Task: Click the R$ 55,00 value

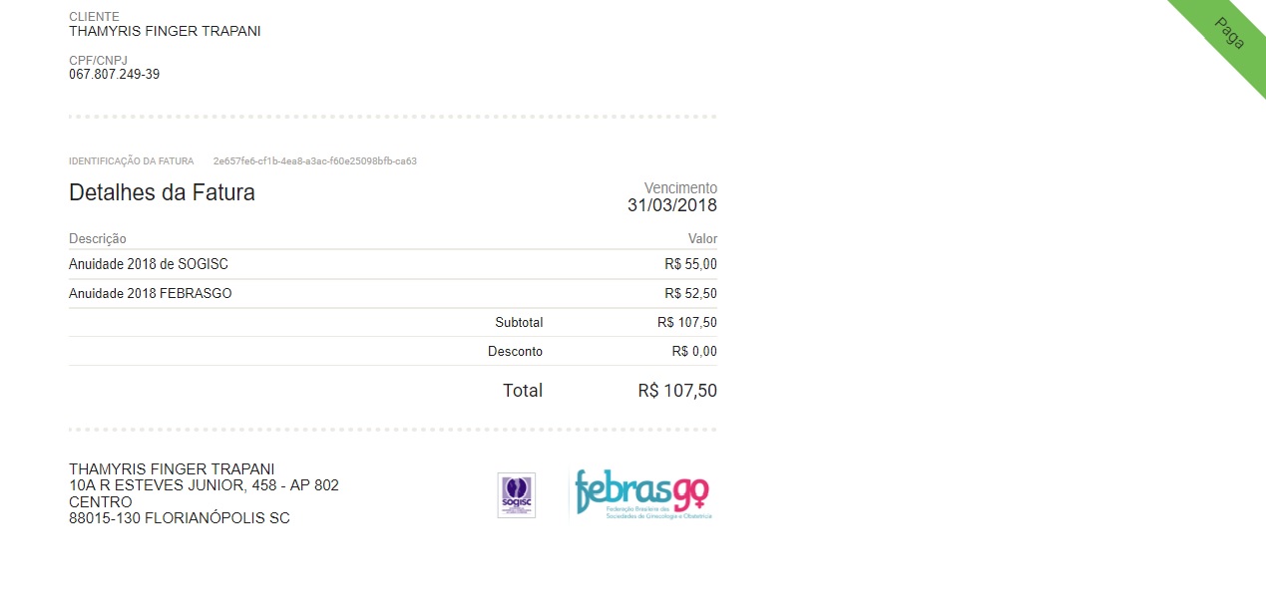Action: click(690, 264)
